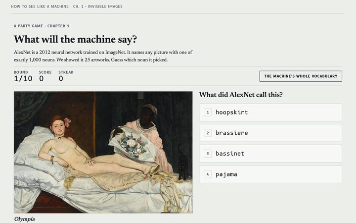
Task: Click 'What did AlexNet call this?' prompt
Action: [x=241, y=95]
